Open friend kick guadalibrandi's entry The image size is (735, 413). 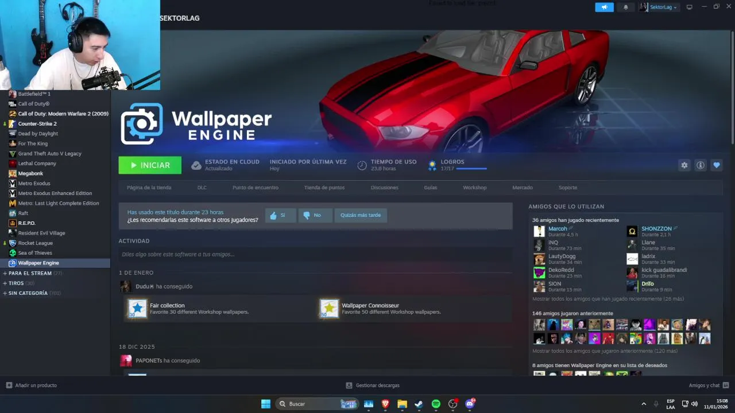pyautogui.click(x=657, y=272)
